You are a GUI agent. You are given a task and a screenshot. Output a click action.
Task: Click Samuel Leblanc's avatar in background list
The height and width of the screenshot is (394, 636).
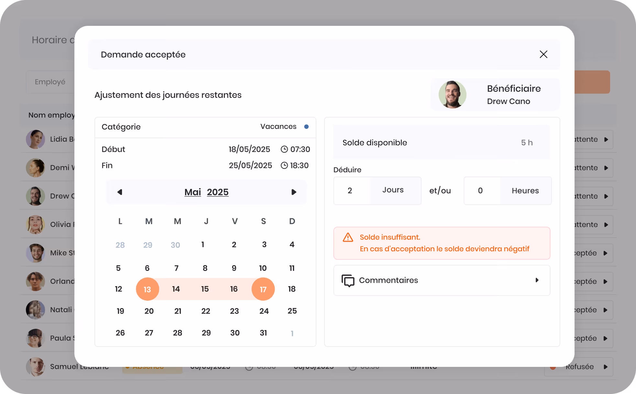click(35, 367)
